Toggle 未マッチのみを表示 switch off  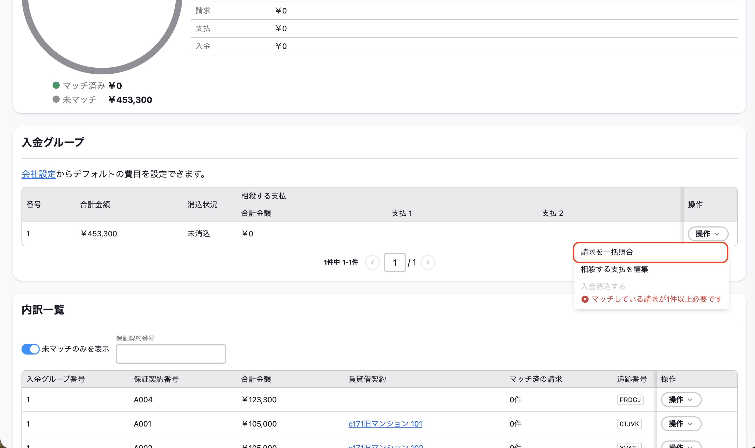click(x=31, y=349)
